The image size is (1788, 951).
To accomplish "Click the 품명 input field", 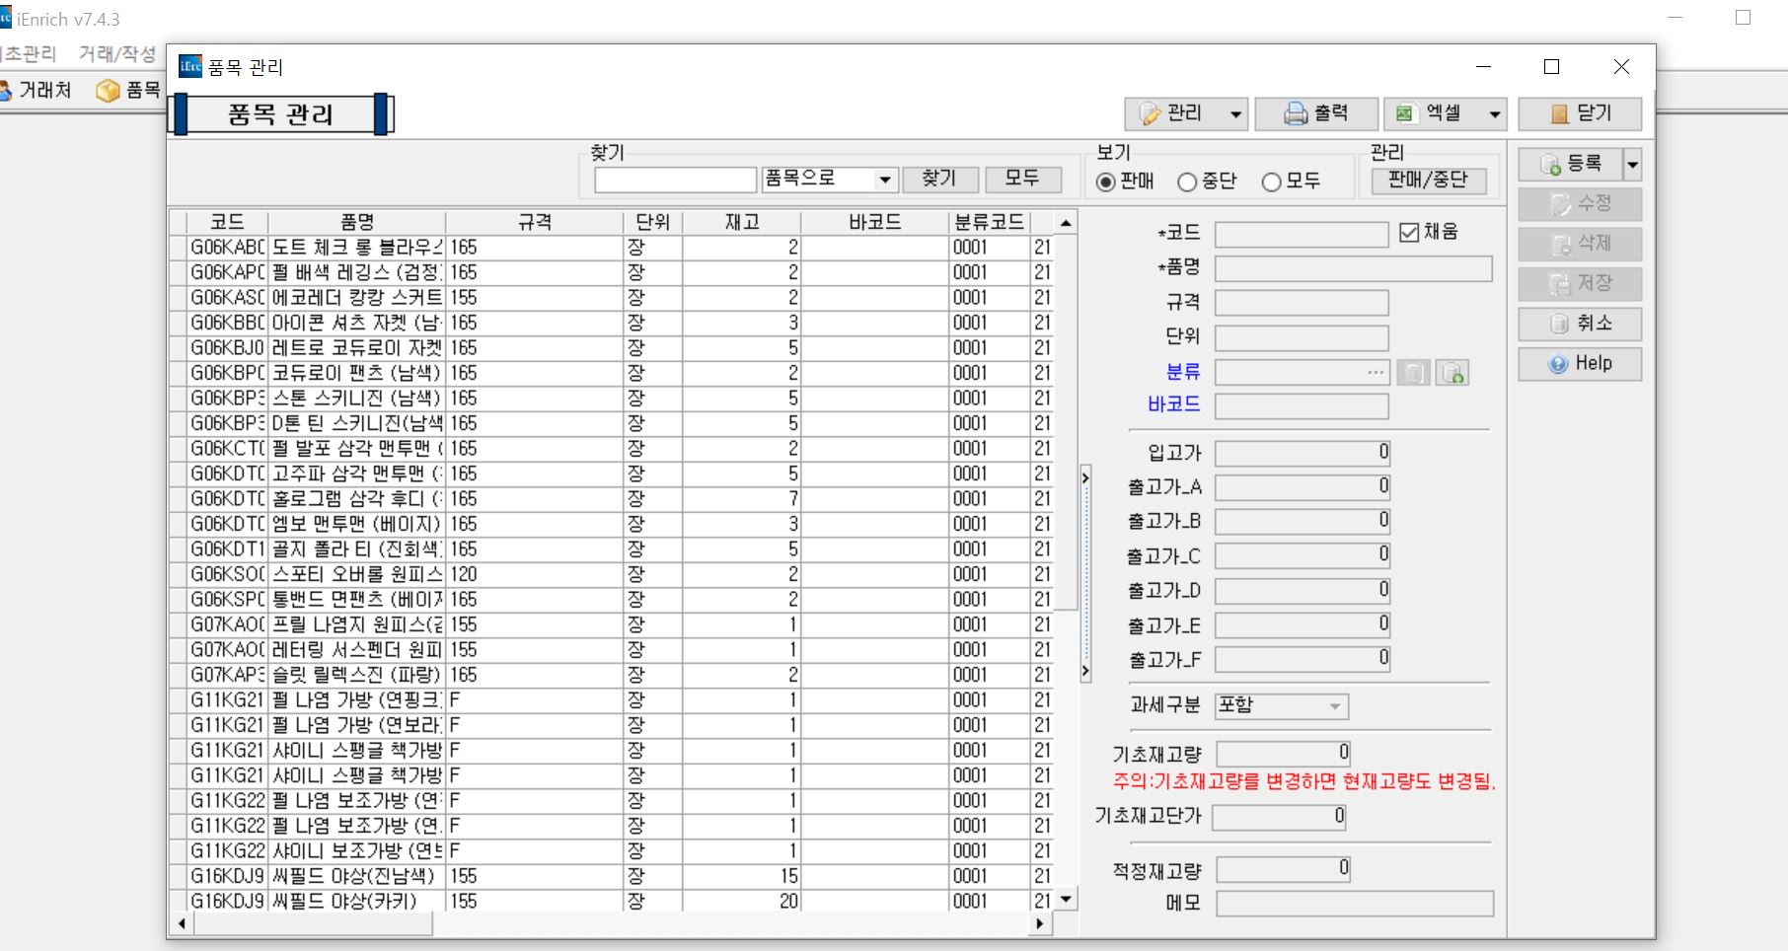I will (1353, 269).
